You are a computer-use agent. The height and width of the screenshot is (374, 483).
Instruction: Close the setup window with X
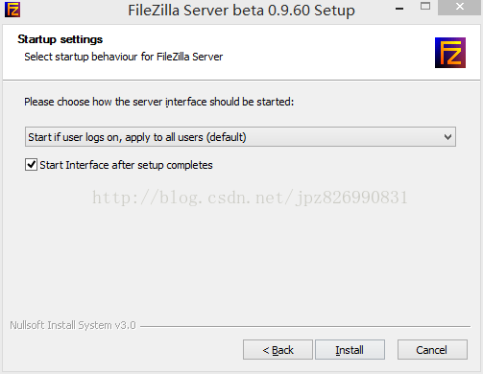[460, 7]
